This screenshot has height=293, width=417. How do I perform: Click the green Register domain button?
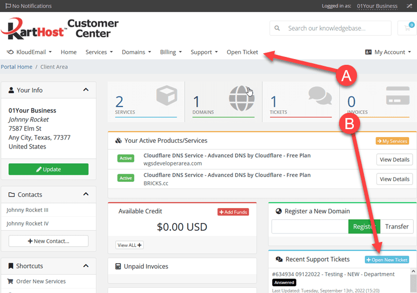click(x=364, y=227)
